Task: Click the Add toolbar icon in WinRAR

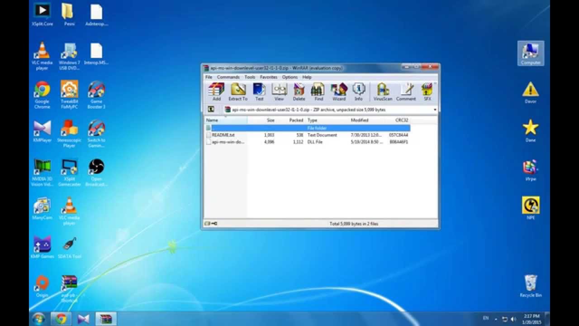Action: click(217, 92)
